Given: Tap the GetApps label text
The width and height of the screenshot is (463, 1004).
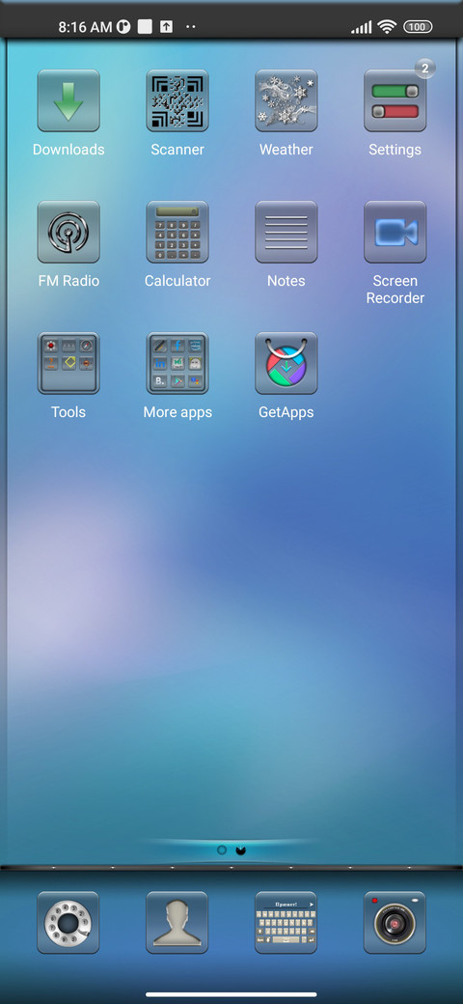Looking at the screenshot, I should click(x=286, y=412).
